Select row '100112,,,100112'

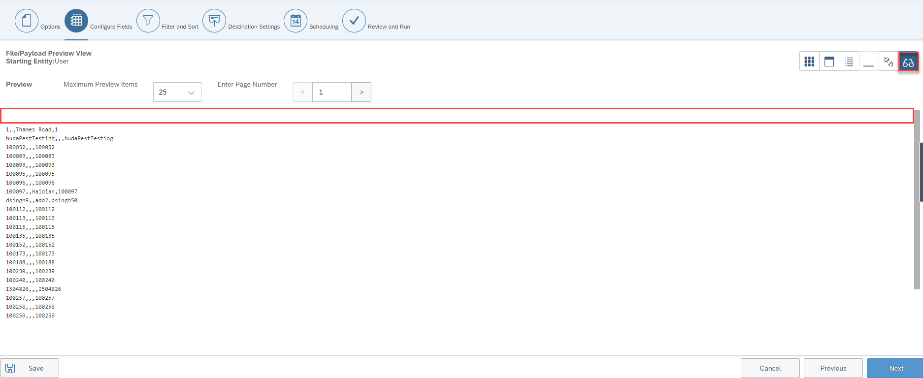pyautogui.click(x=31, y=209)
